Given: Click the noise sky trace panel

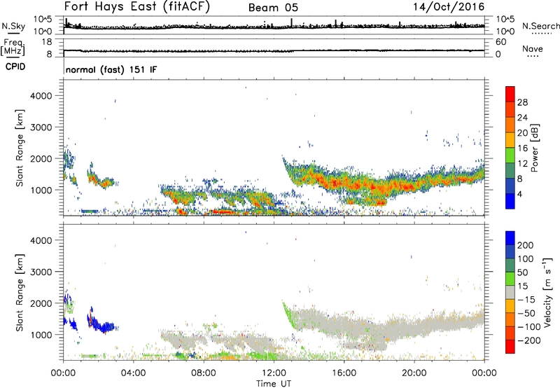Looking at the screenshot, I should (x=274, y=25).
